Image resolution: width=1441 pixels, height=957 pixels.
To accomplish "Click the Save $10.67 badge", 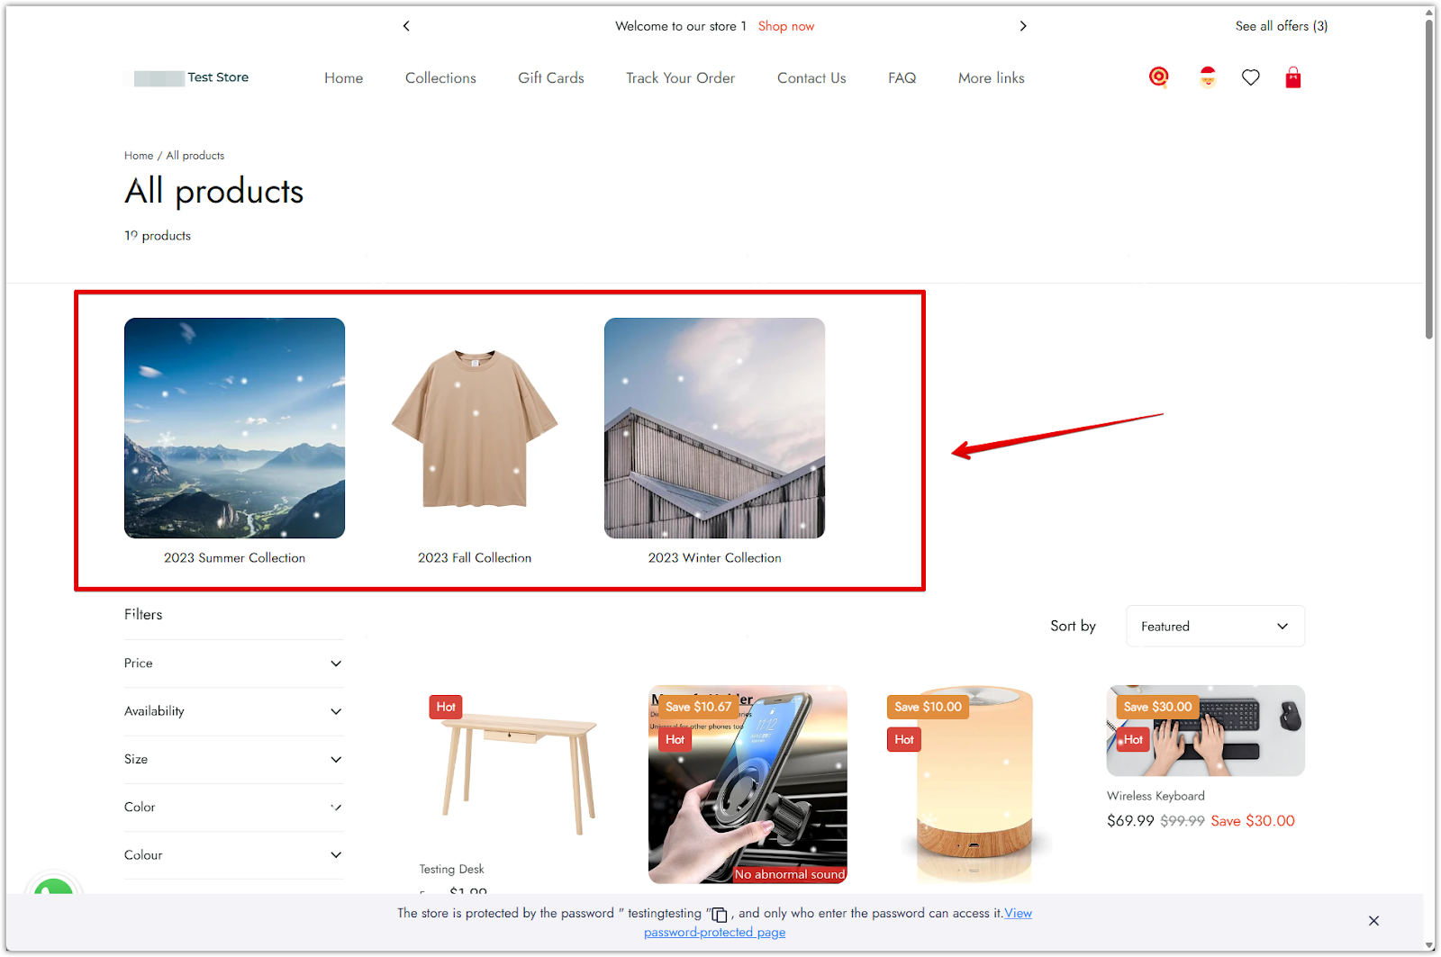I will tap(698, 707).
